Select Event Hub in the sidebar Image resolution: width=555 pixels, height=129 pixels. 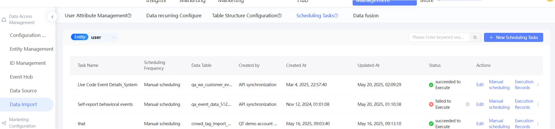[21, 77]
